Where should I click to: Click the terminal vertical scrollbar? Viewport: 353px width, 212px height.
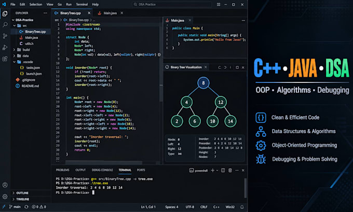click(x=246, y=188)
